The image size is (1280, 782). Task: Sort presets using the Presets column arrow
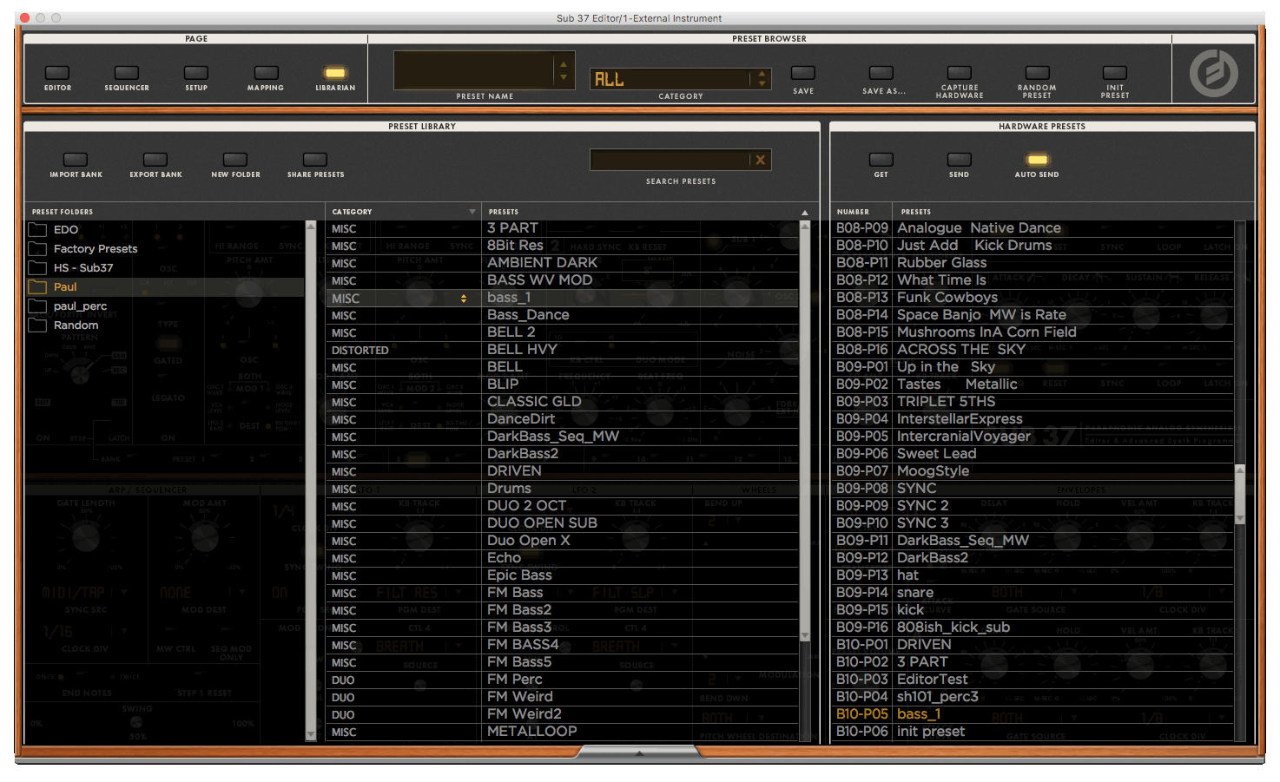[x=805, y=213]
